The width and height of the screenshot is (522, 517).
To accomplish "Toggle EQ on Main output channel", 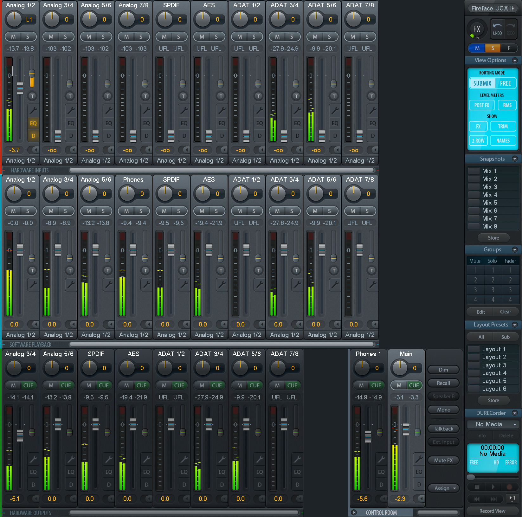I will pyautogui.click(x=419, y=472).
